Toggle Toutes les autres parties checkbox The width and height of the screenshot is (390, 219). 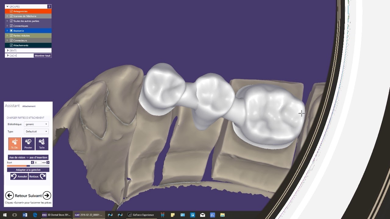coord(11,21)
